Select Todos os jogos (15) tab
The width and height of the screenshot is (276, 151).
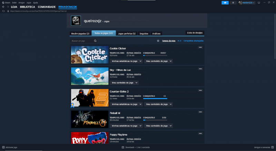pyautogui.click(x=104, y=33)
